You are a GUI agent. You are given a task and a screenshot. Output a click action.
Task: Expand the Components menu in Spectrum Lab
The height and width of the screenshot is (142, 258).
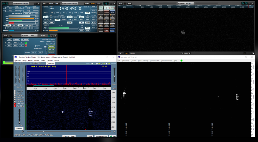155,60
